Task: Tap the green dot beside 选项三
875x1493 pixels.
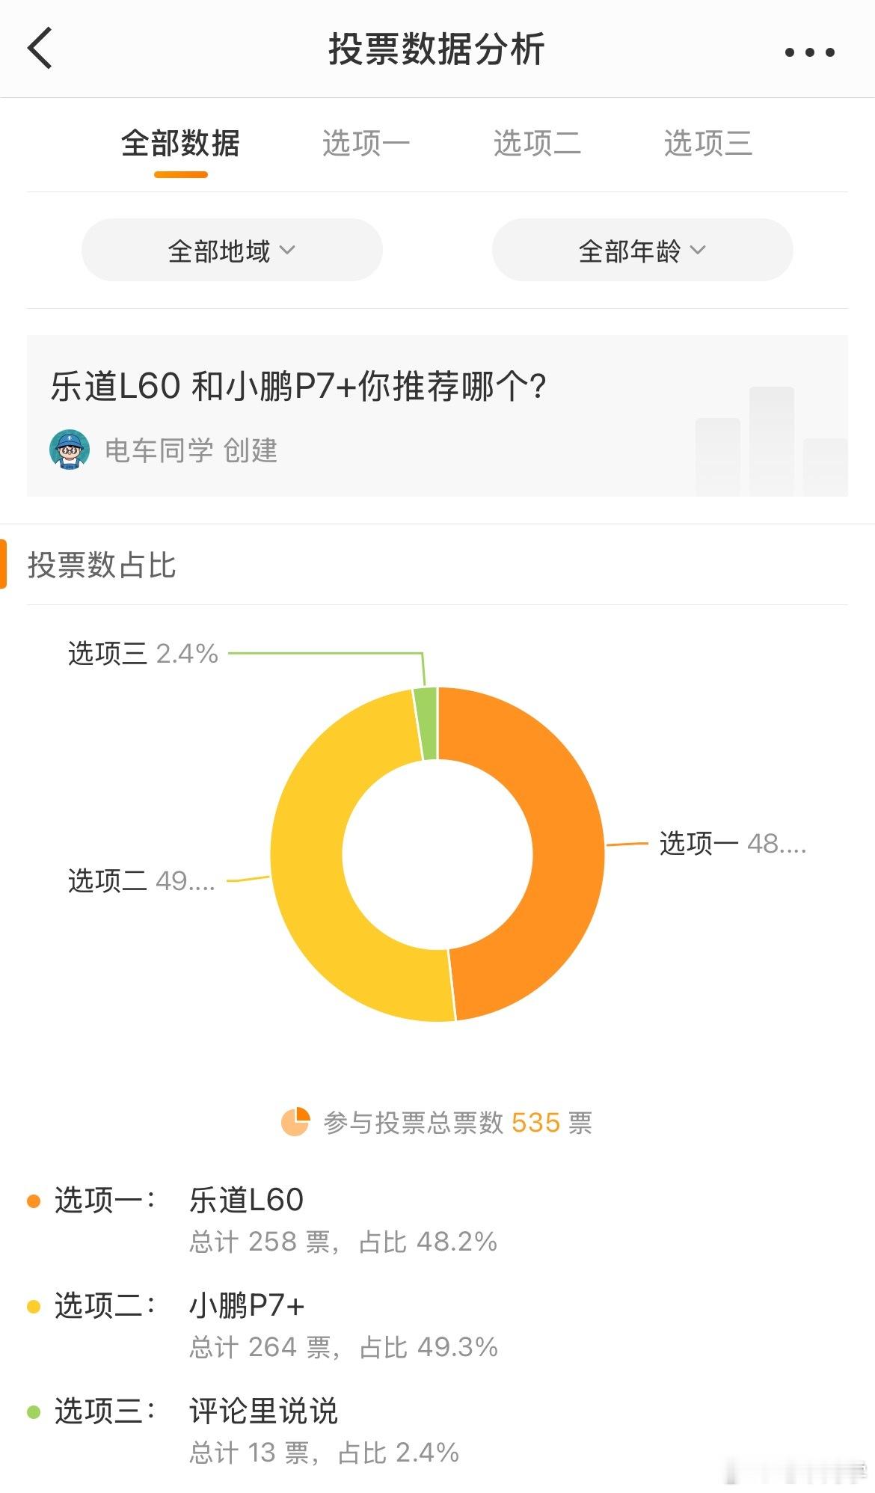Action: point(34,1411)
